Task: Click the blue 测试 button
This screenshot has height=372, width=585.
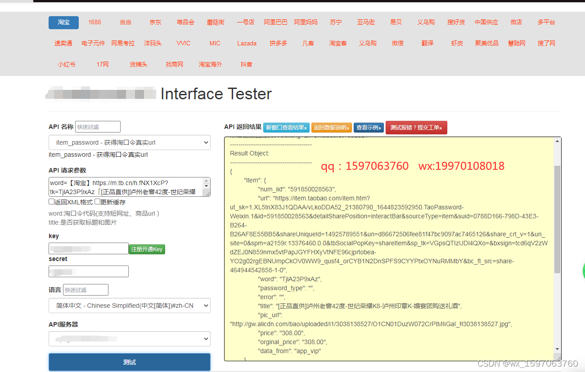Action: [130, 362]
